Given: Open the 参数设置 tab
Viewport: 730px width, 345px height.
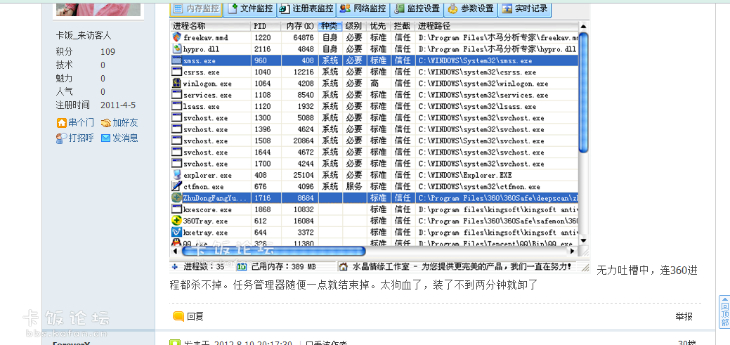Looking at the screenshot, I should [x=471, y=9].
